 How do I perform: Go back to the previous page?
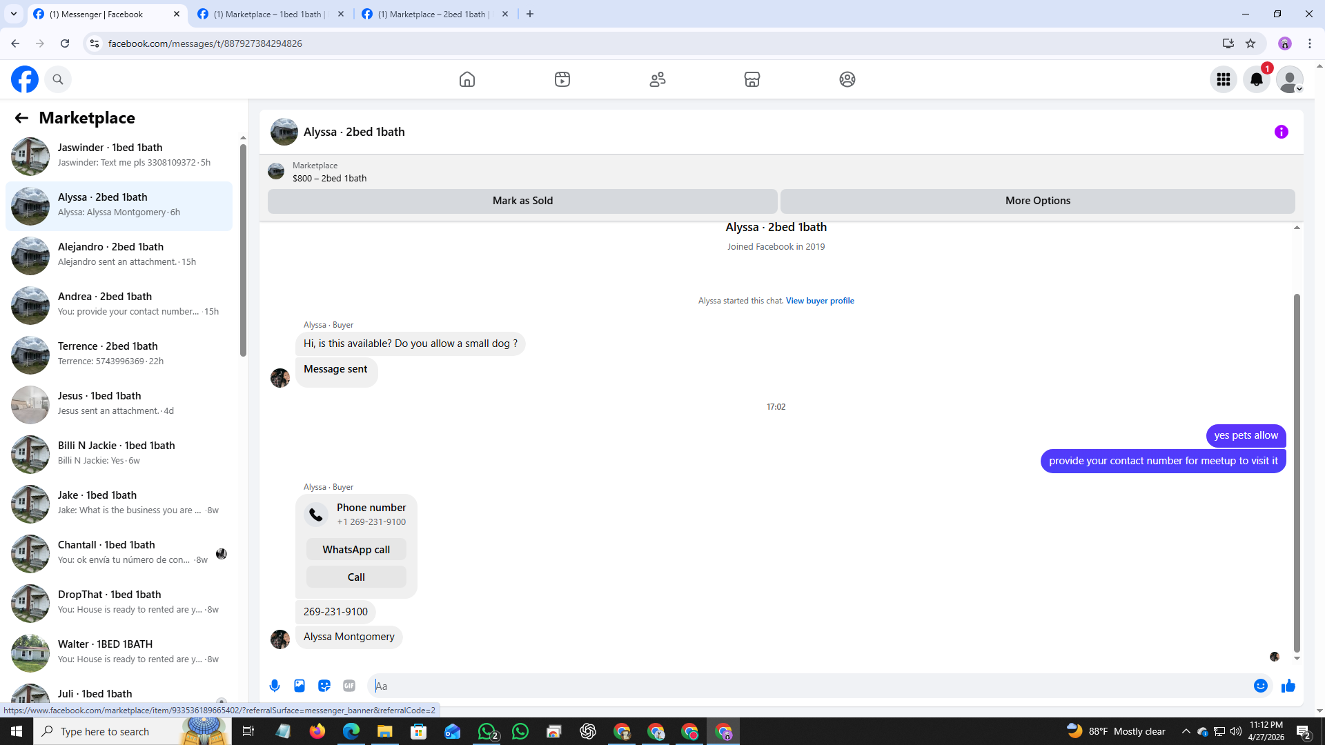[15, 43]
